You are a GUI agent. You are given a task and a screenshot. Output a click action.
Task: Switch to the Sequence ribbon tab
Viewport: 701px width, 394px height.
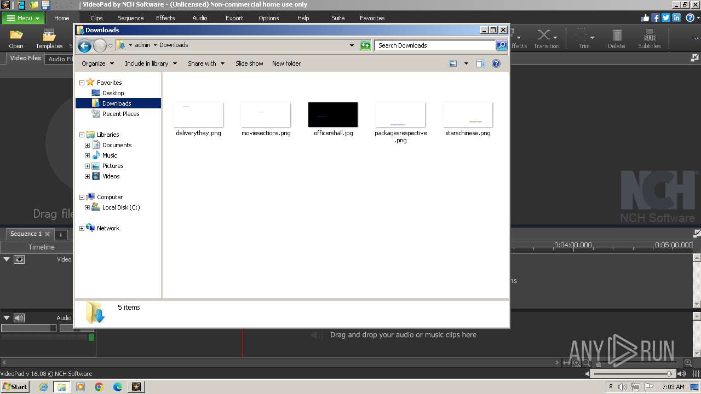(x=130, y=18)
